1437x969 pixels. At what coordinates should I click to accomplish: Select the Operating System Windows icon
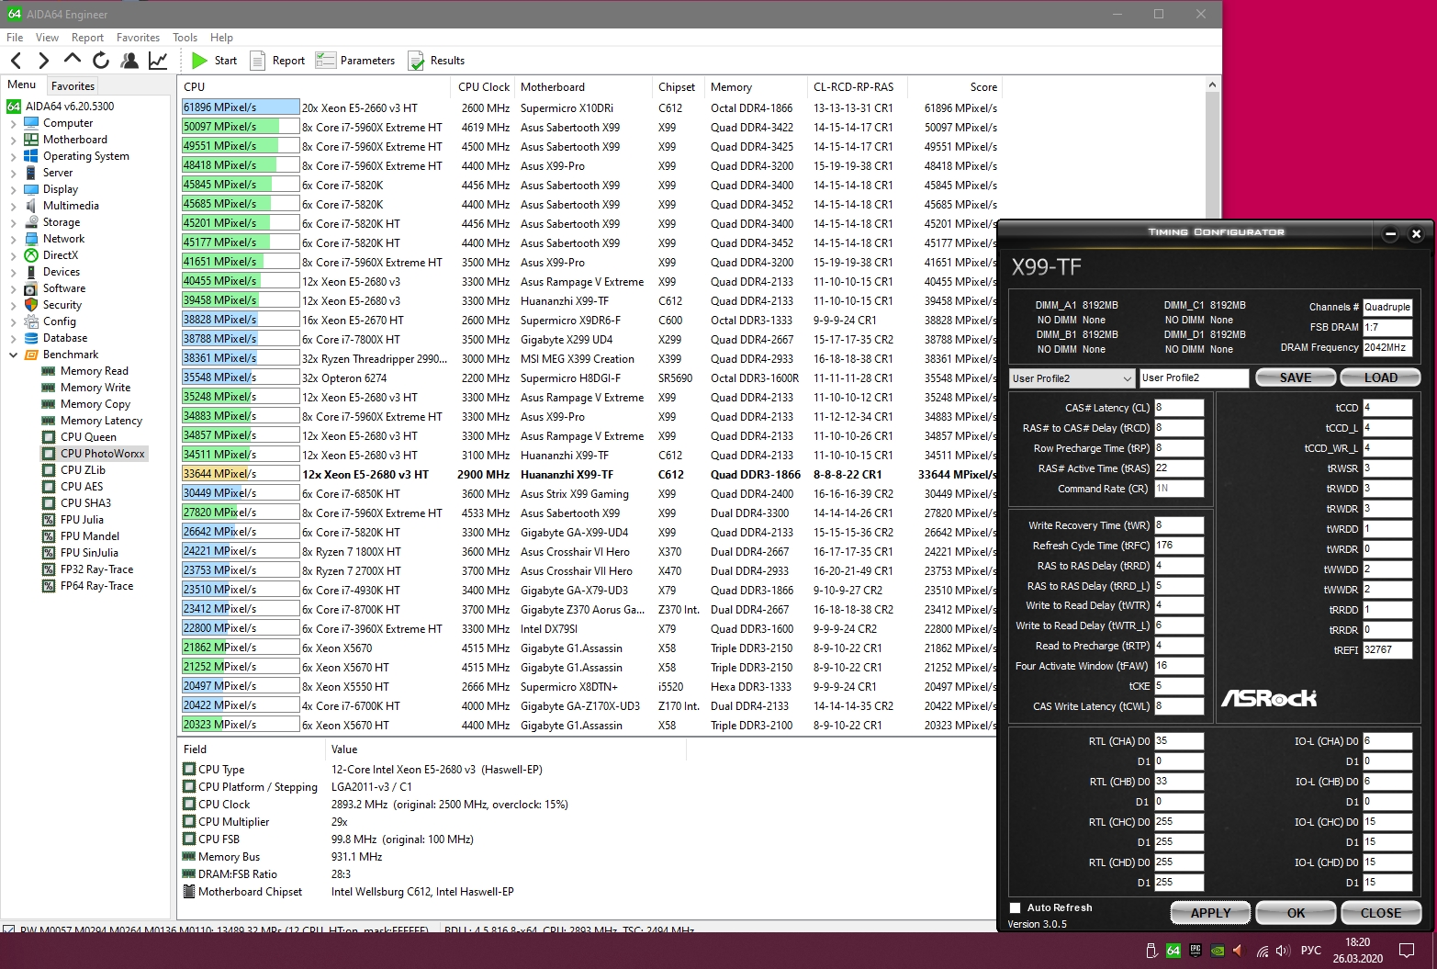pos(31,156)
